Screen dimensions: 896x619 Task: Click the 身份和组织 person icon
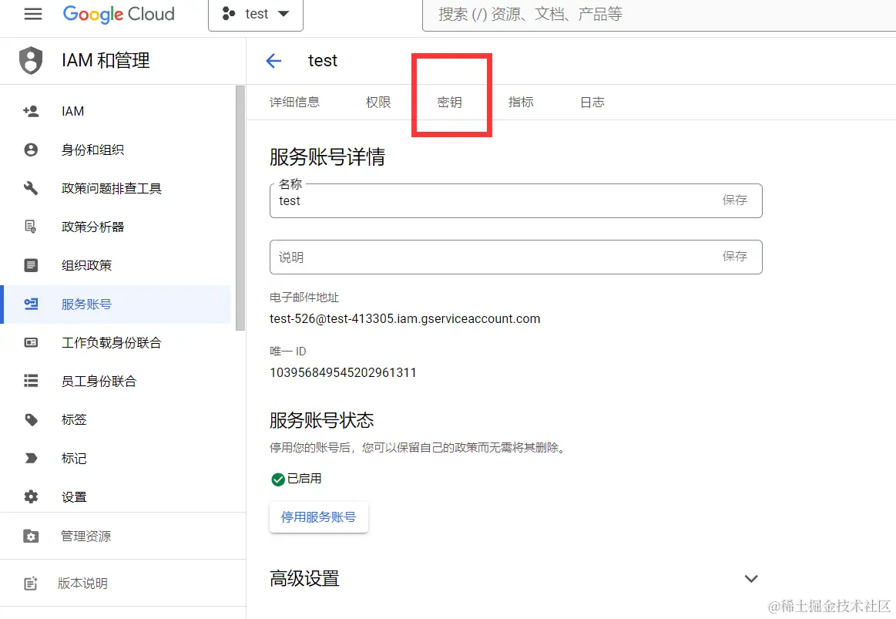(x=31, y=150)
